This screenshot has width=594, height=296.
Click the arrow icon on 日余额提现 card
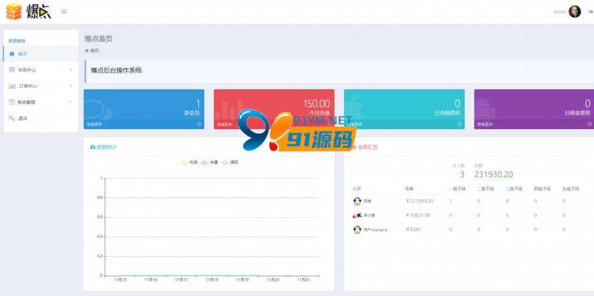tap(459, 124)
